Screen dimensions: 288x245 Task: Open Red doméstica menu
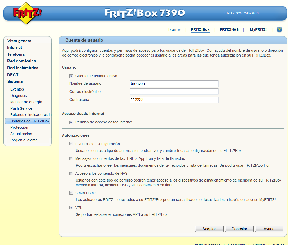coord(21,61)
